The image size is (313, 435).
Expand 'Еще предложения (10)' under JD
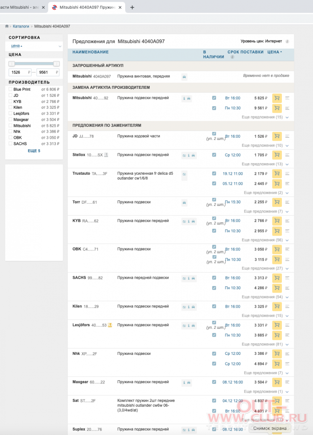[265, 145]
